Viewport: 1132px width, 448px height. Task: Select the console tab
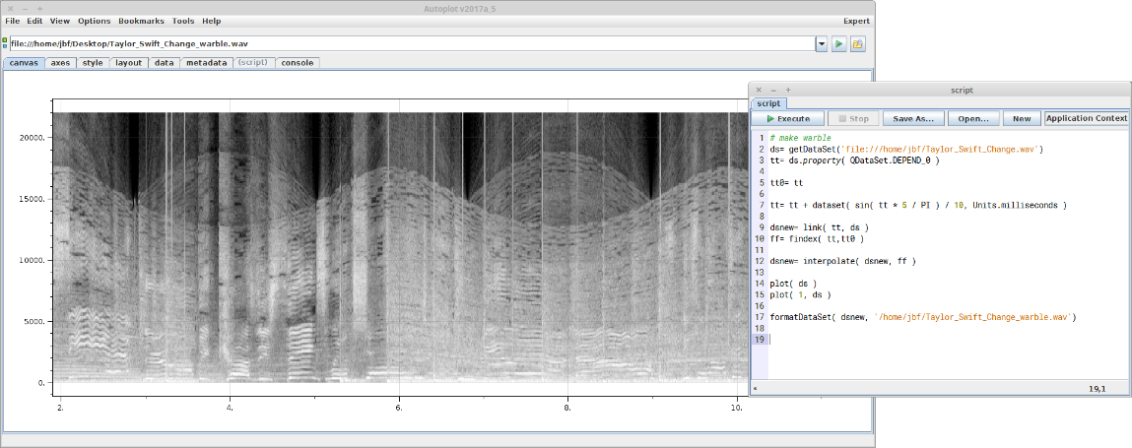(x=297, y=63)
